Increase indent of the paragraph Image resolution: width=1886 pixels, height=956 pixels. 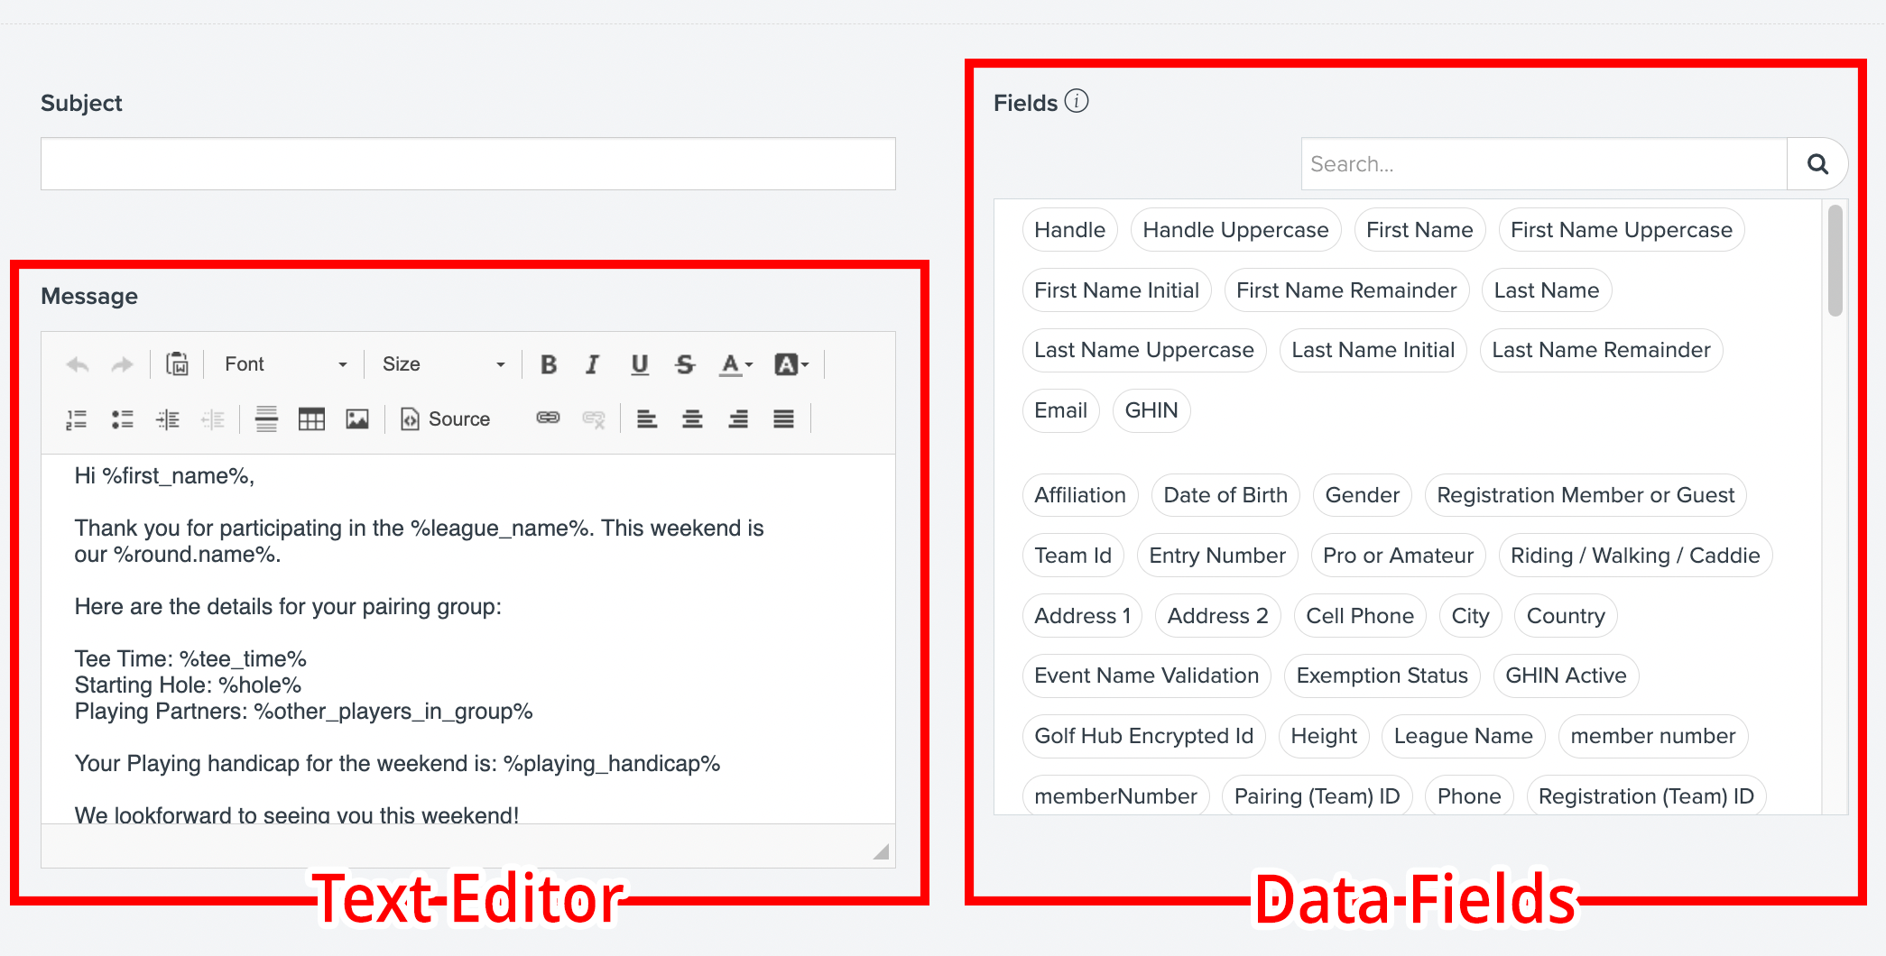coord(168,419)
